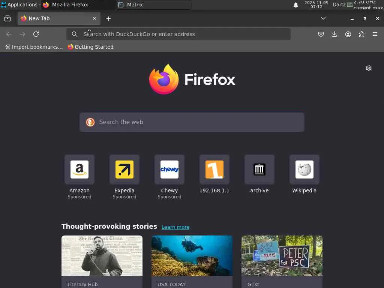Open the Applications menu in the panel
Image resolution: width=384 pixels, height=288 pixels.
click(21, 4)
